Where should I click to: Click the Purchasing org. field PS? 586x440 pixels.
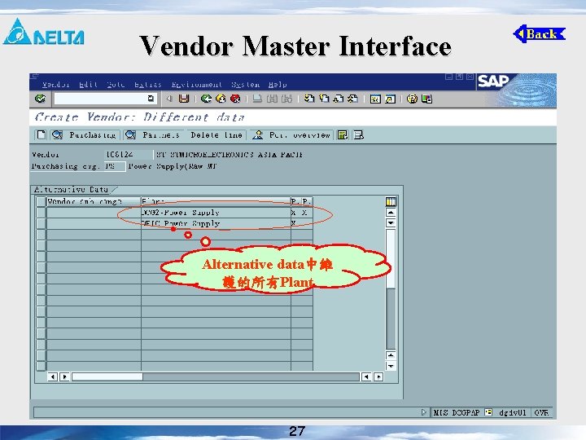tap(115, 166)
